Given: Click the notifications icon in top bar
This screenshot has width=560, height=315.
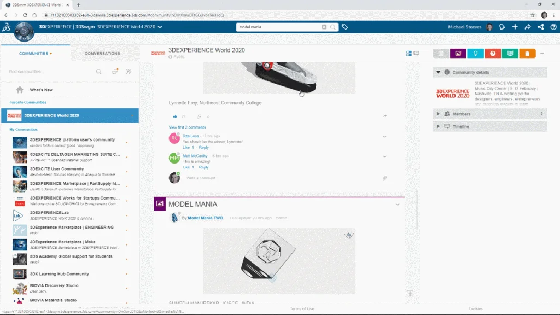Looking at the screenshot, I should point(502,27).
